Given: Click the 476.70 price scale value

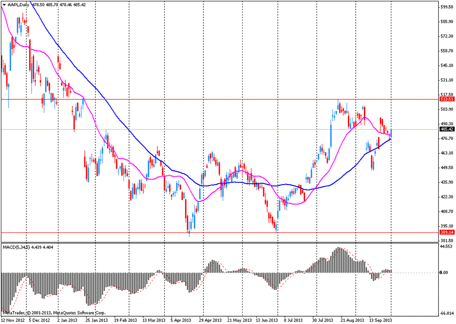Looking at the screenshot, I should tap(447, 139).
